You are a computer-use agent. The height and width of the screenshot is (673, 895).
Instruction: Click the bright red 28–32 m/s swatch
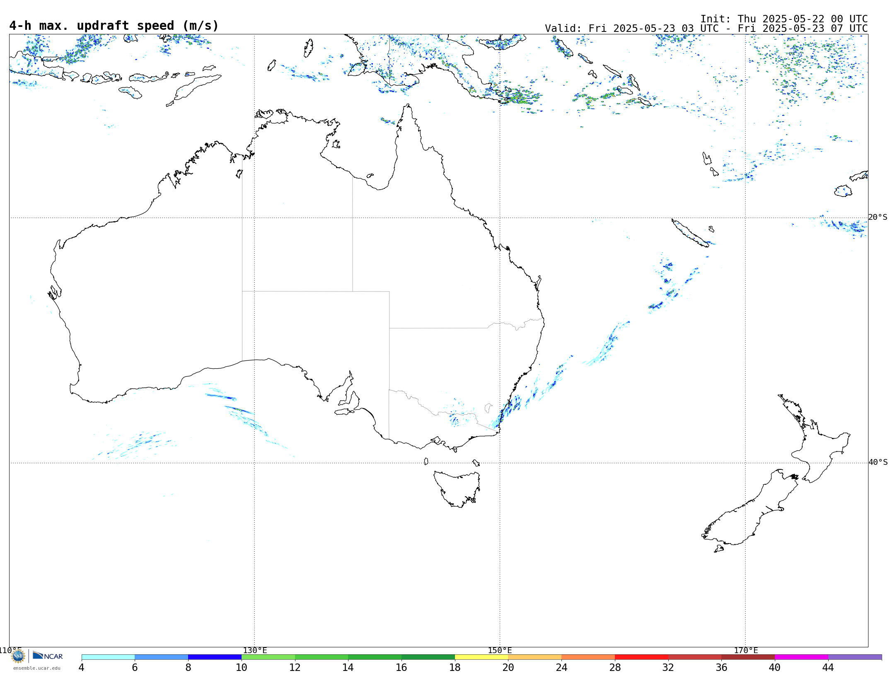pyautogui.click(x=641, y=657)
